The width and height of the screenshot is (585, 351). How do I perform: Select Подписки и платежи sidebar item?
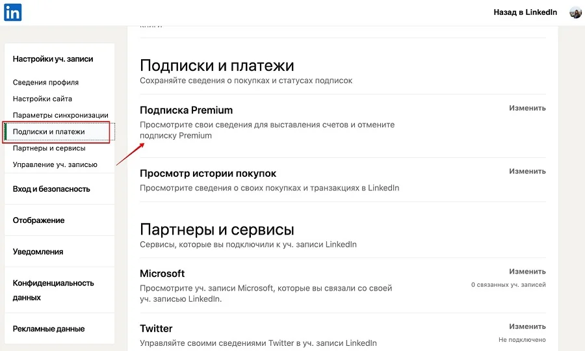(x=49, y=131)
